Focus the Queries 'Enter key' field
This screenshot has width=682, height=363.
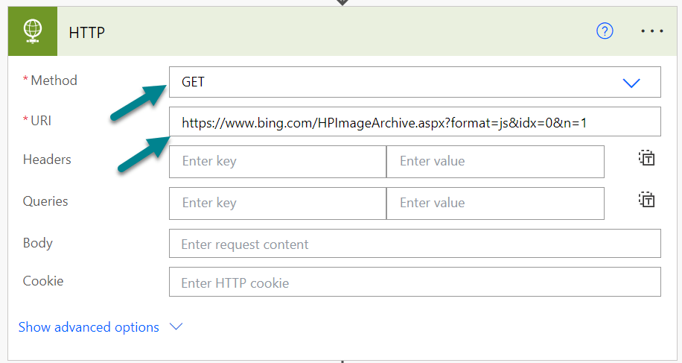(277, 203)
